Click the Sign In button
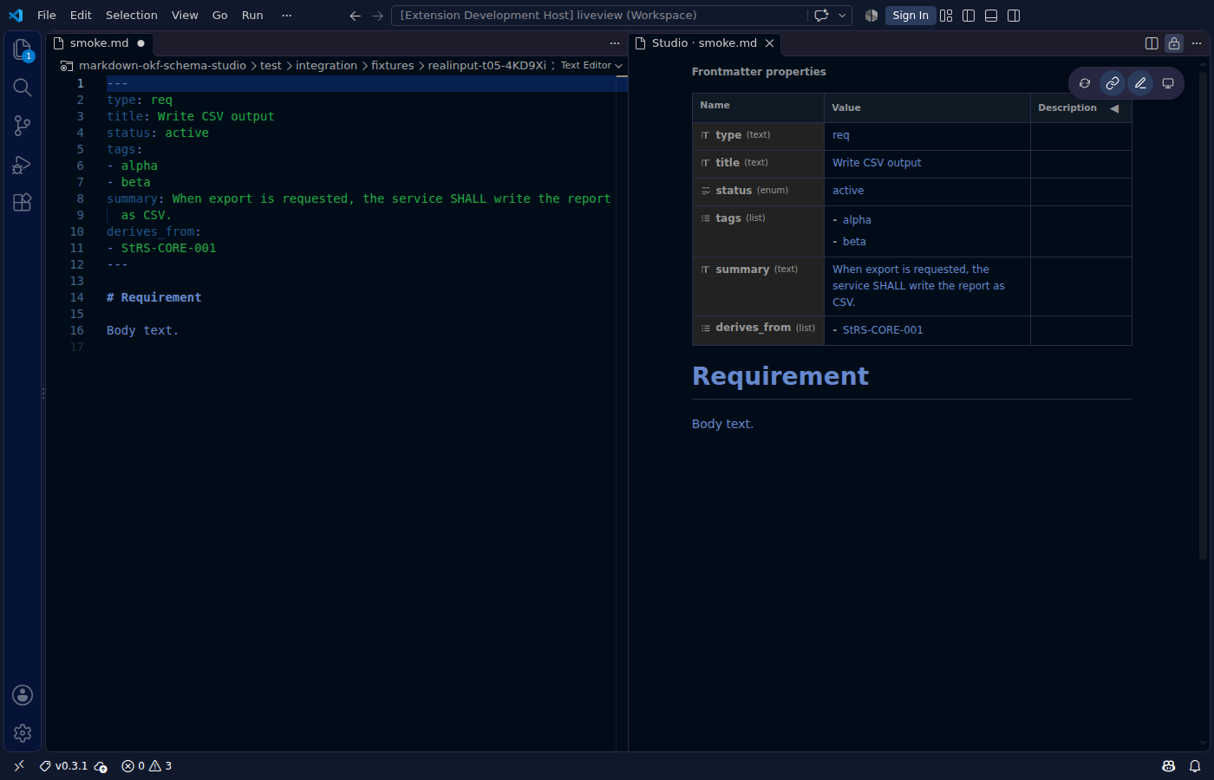1214x780 pixels. pyautogui.click(x=910, y=16)
